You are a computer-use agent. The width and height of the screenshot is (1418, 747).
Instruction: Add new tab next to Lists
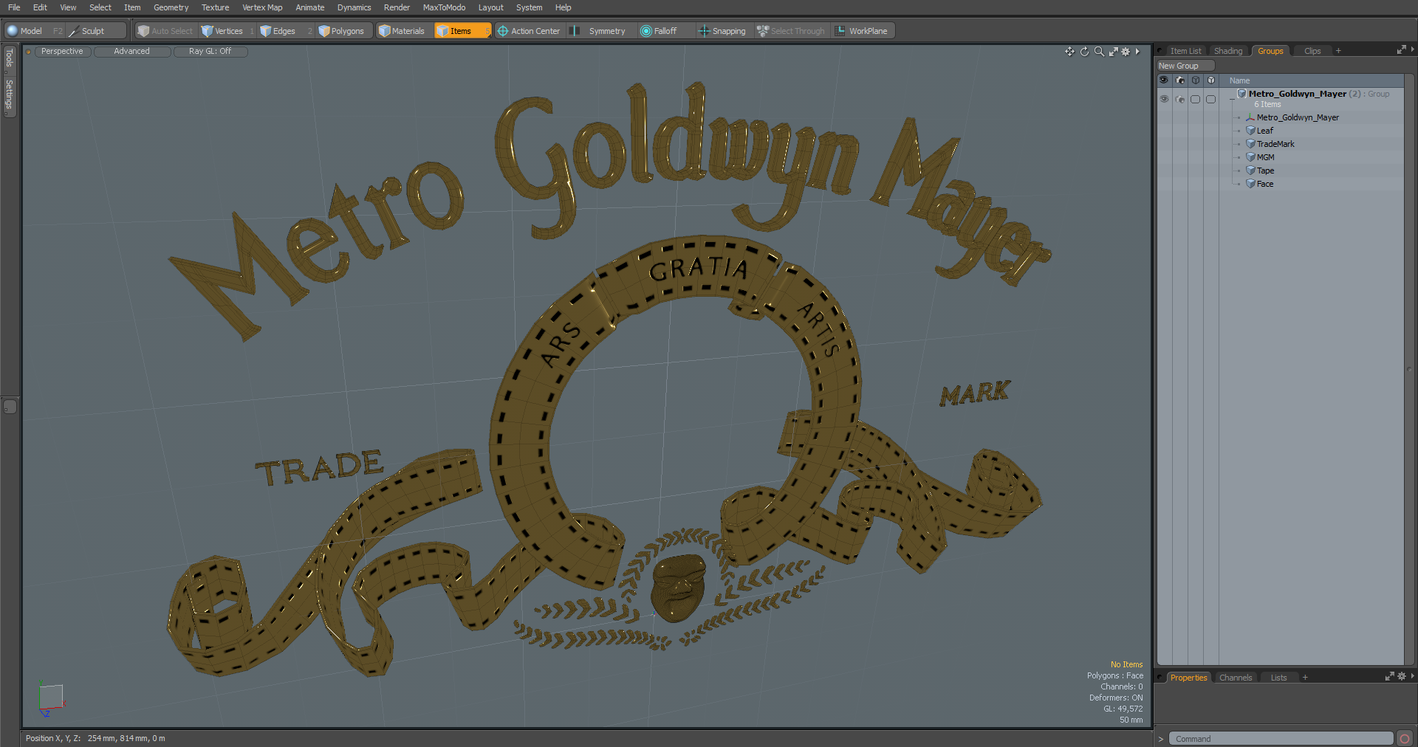[x=1305, y=678]
